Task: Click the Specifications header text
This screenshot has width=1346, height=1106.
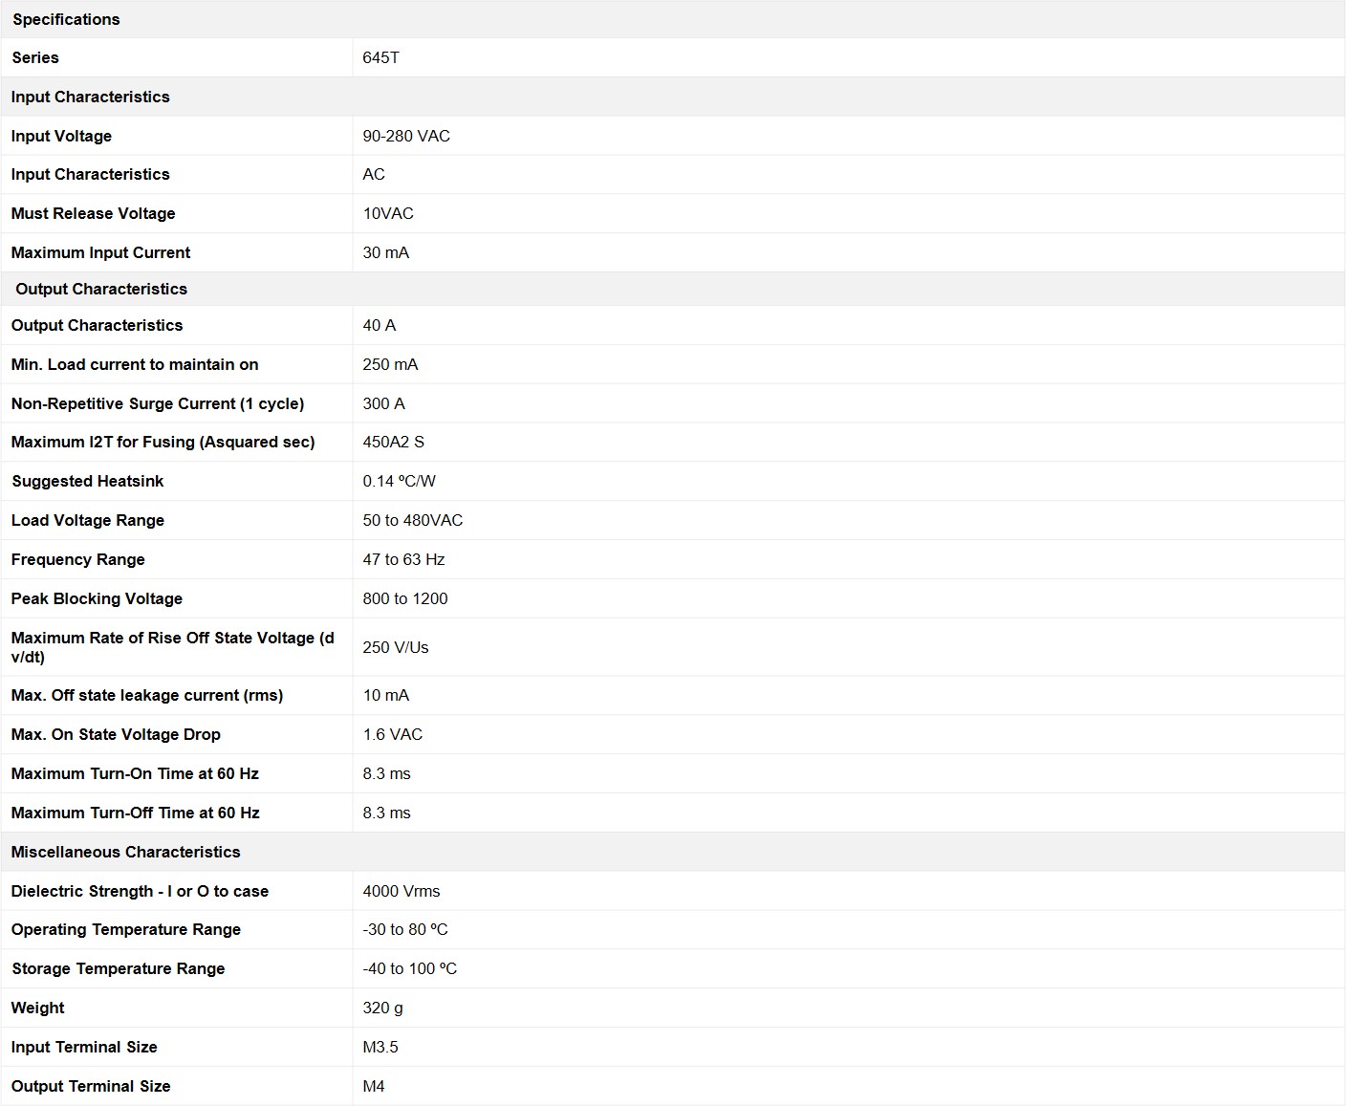Action: point(66,19)
